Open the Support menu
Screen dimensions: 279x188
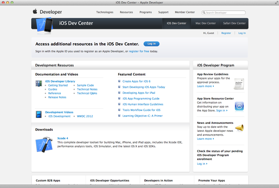[163, 12]
